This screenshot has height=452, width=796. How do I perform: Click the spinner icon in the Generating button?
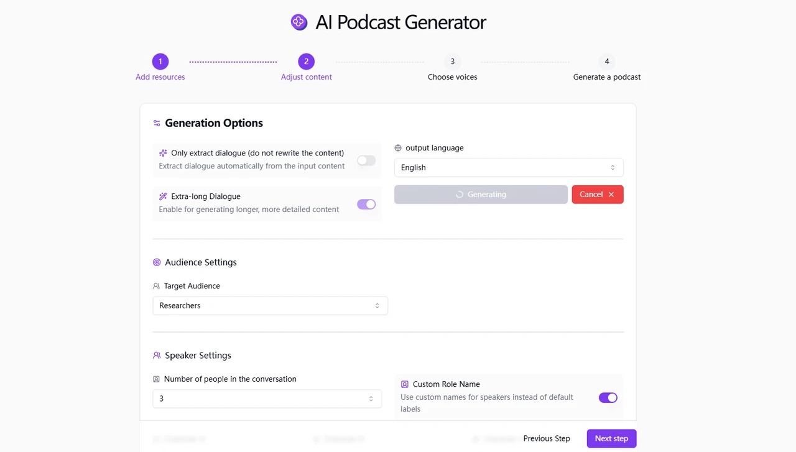click(460, 195)
